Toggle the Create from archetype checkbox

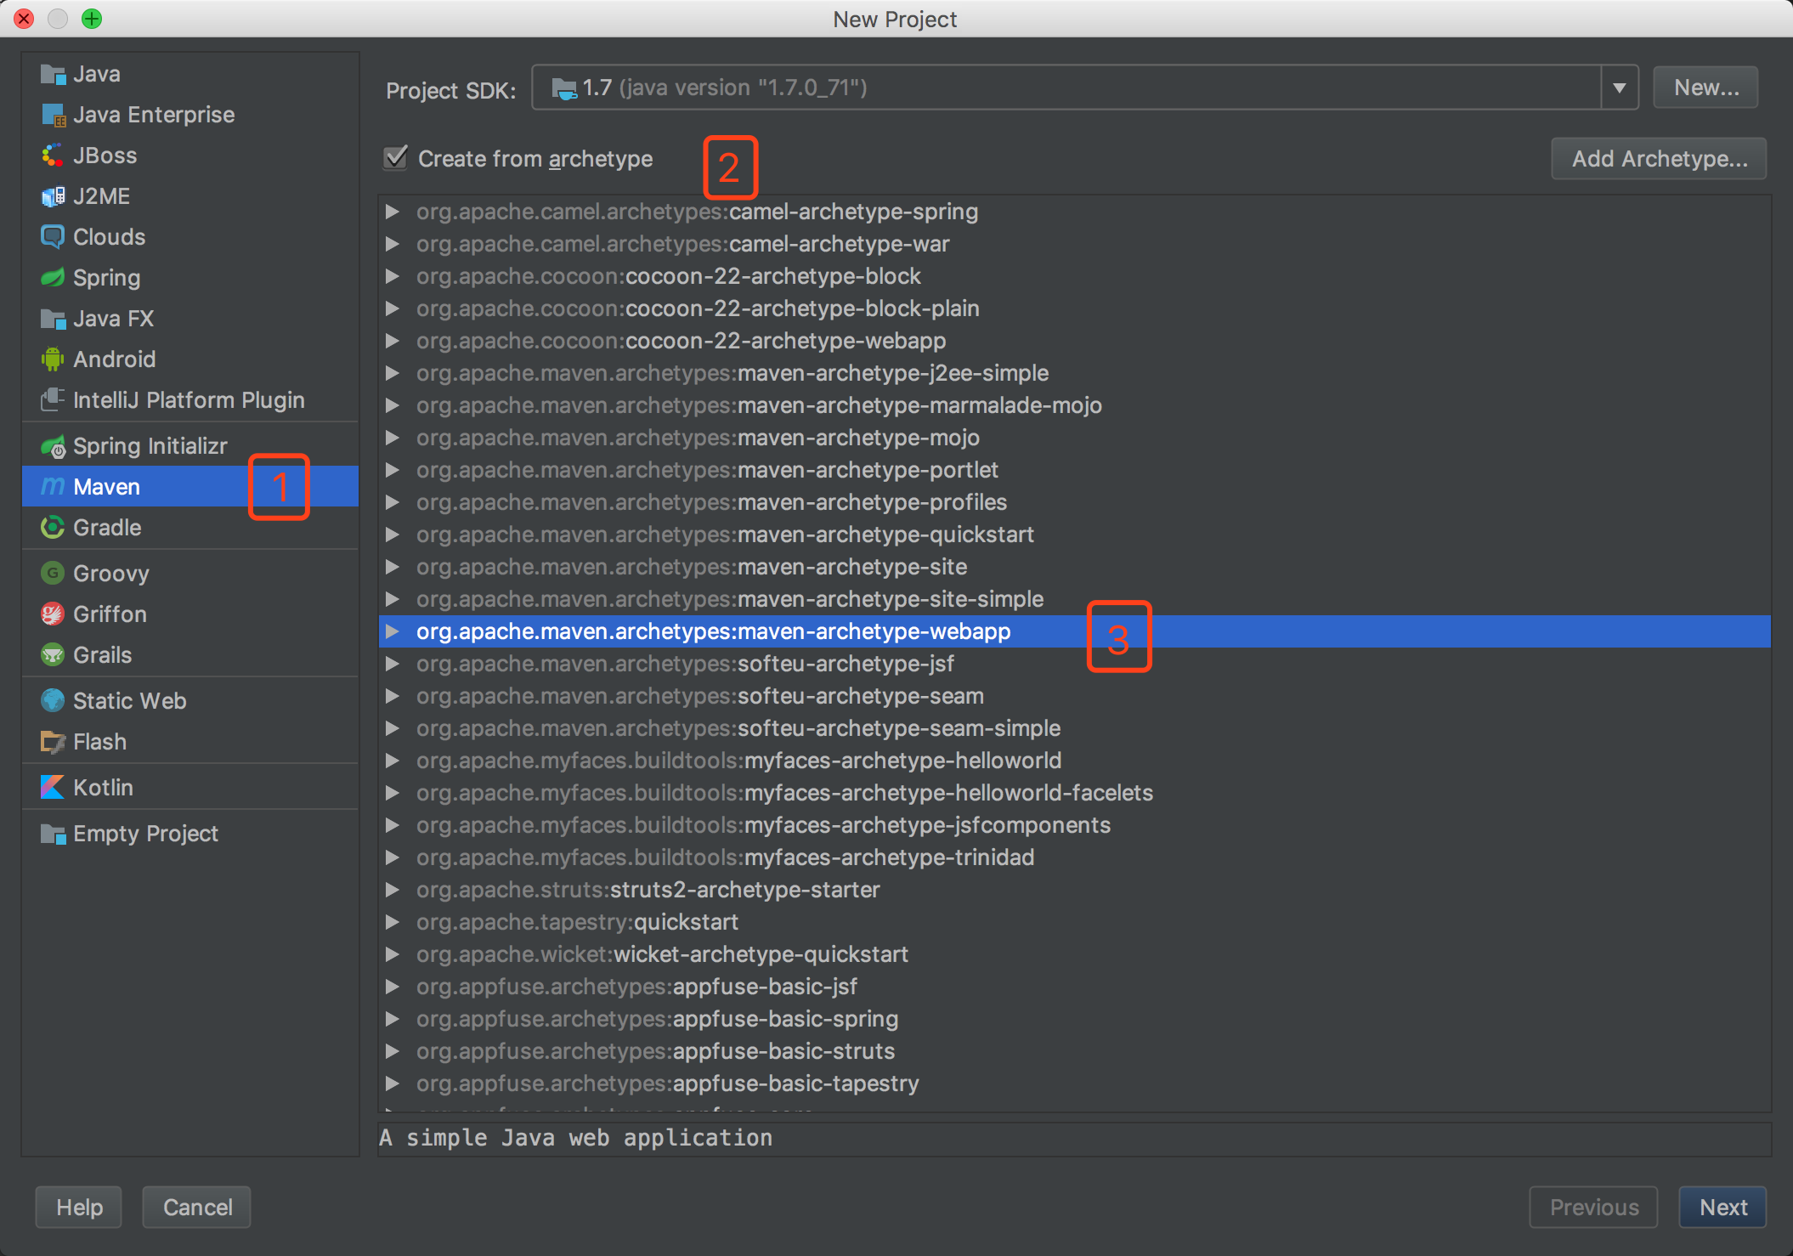point(396,158)
